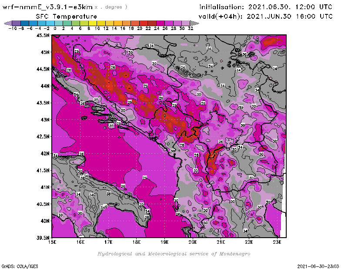Click the '18E' longitude label
348x269 pixels.
point(137,242)
